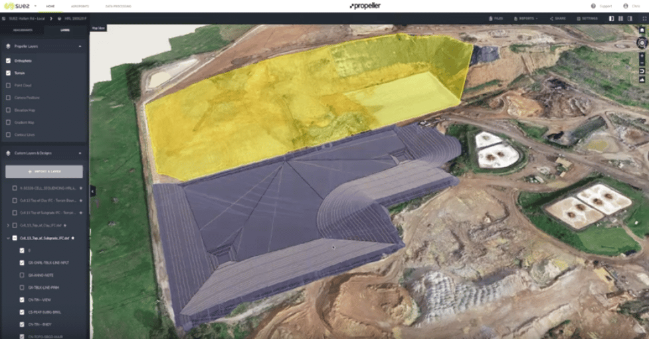Image resolution: width=649 pixels, height=339 pixels.
Task: Zoom out using the minus icon
Action: [642, 62]
